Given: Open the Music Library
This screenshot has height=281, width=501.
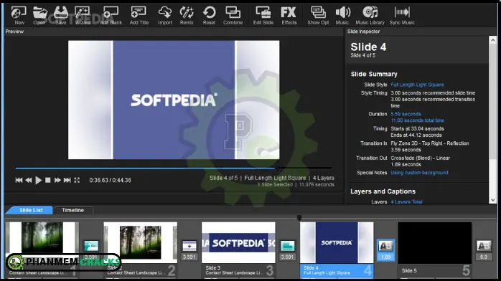Looking at the screenshot, I should point(370,15).
